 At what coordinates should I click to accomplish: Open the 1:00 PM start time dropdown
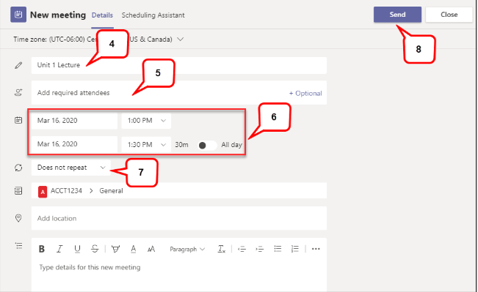click(146, 121)
